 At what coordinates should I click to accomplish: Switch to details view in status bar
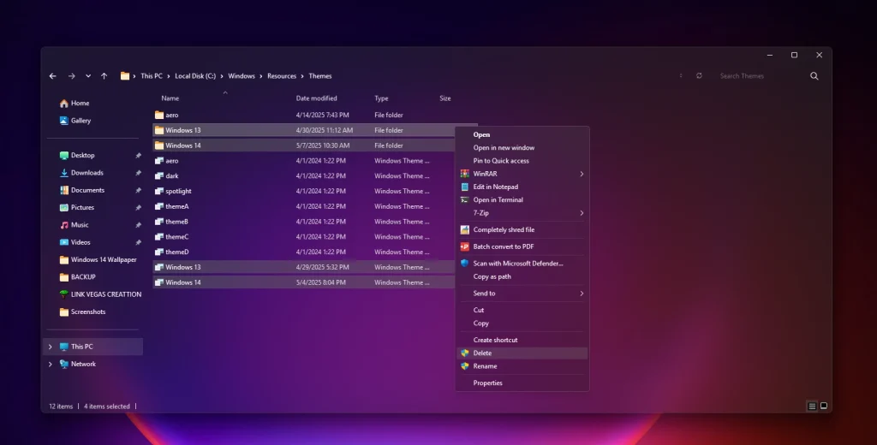point(812,406)
